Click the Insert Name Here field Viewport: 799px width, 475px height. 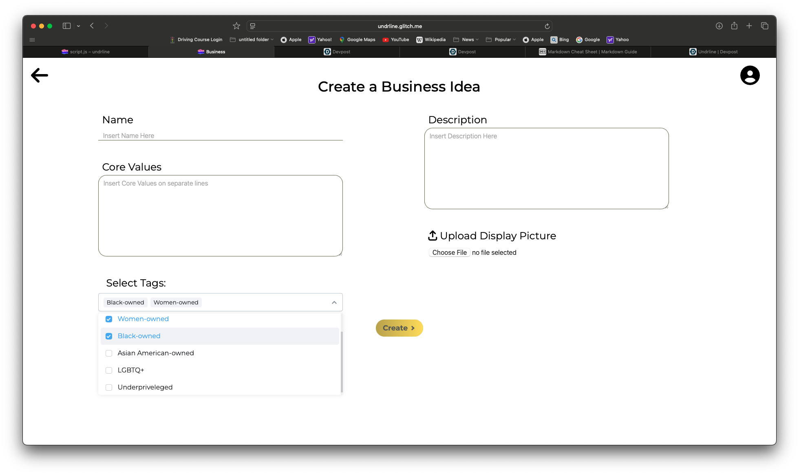point(220,136)
